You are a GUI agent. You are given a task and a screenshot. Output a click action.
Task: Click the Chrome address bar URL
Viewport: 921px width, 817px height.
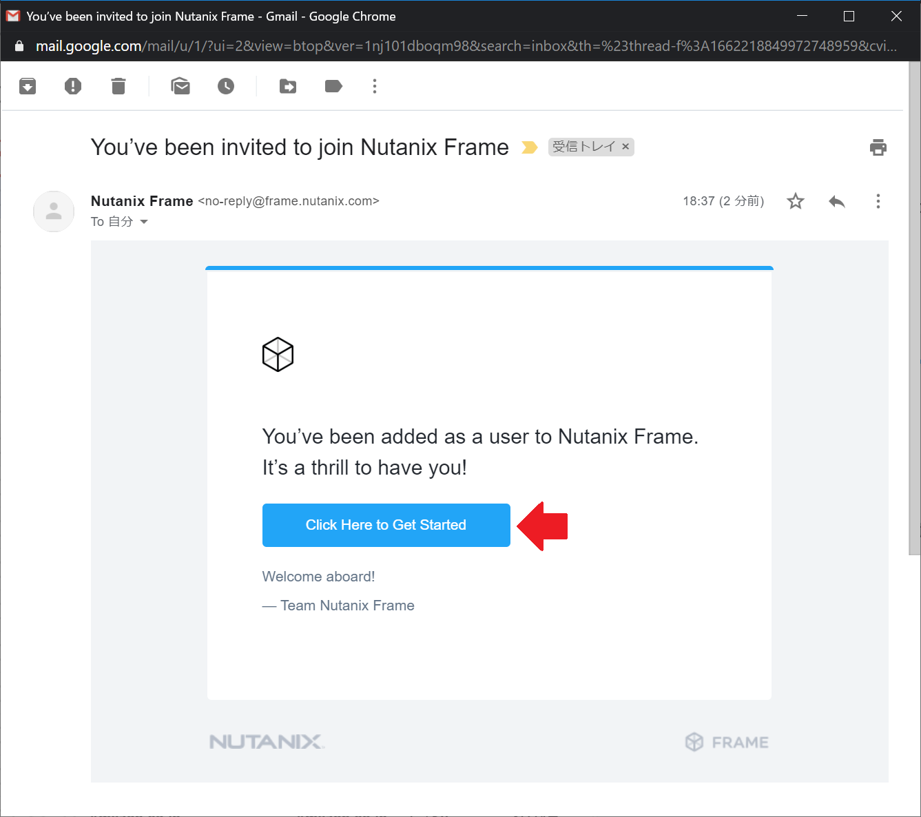click(x=466, y=46)
